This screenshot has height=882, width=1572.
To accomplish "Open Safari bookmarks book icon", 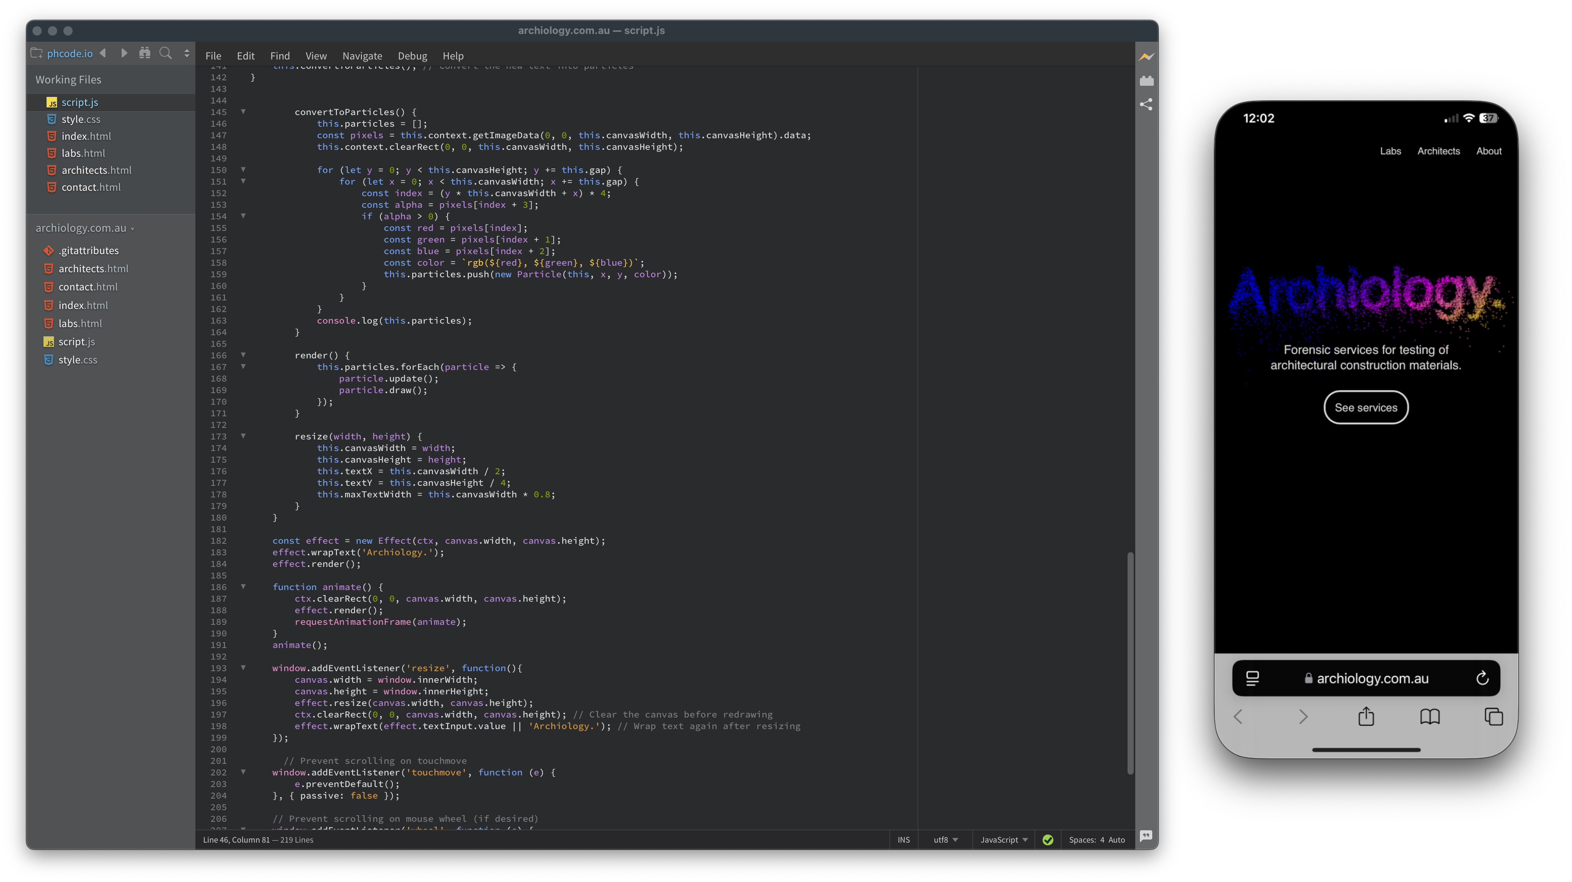I will click(x=1430, y=717).
